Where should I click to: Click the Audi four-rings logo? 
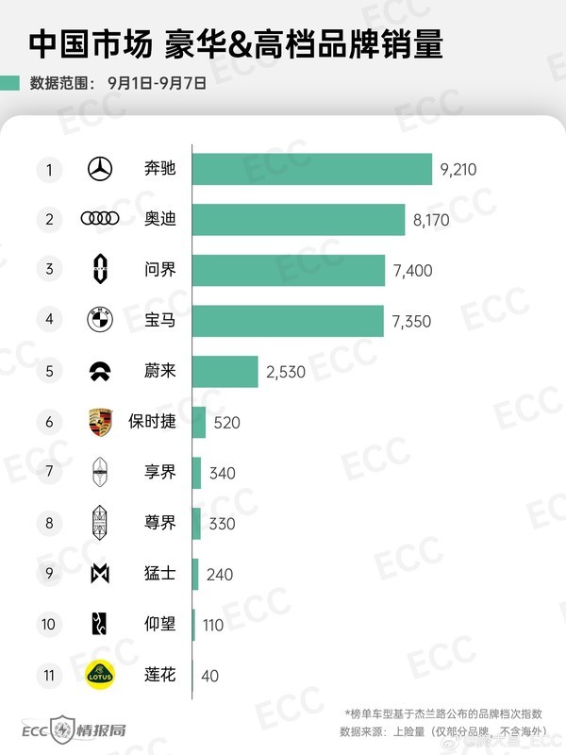(100, 220)
